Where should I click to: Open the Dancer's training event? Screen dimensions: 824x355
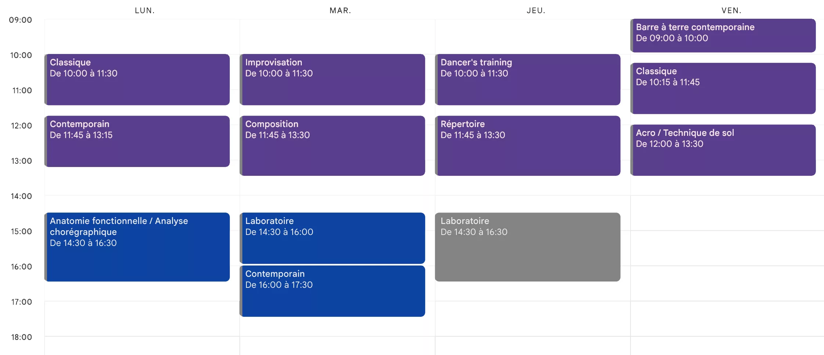coord(528,80)
